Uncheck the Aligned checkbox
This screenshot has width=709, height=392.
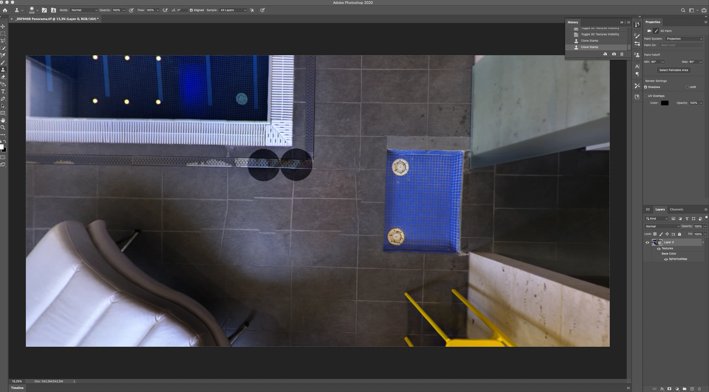click(x=191, y=10)
